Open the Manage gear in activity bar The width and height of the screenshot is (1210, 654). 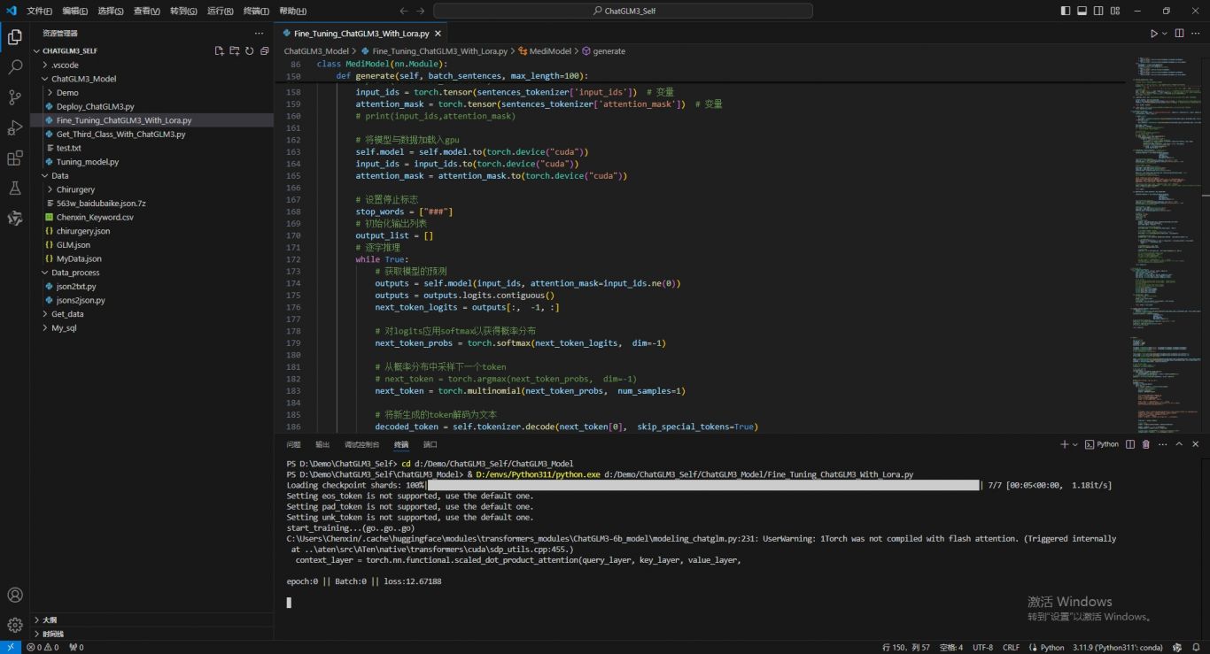tap(14, 625)
